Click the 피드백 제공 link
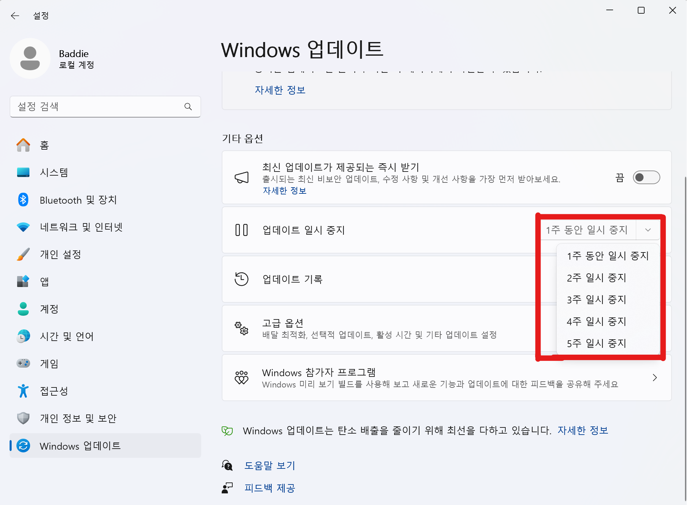The height and width of the screenshot is (505, 687). pyautogui.click(x=270, y=488)
